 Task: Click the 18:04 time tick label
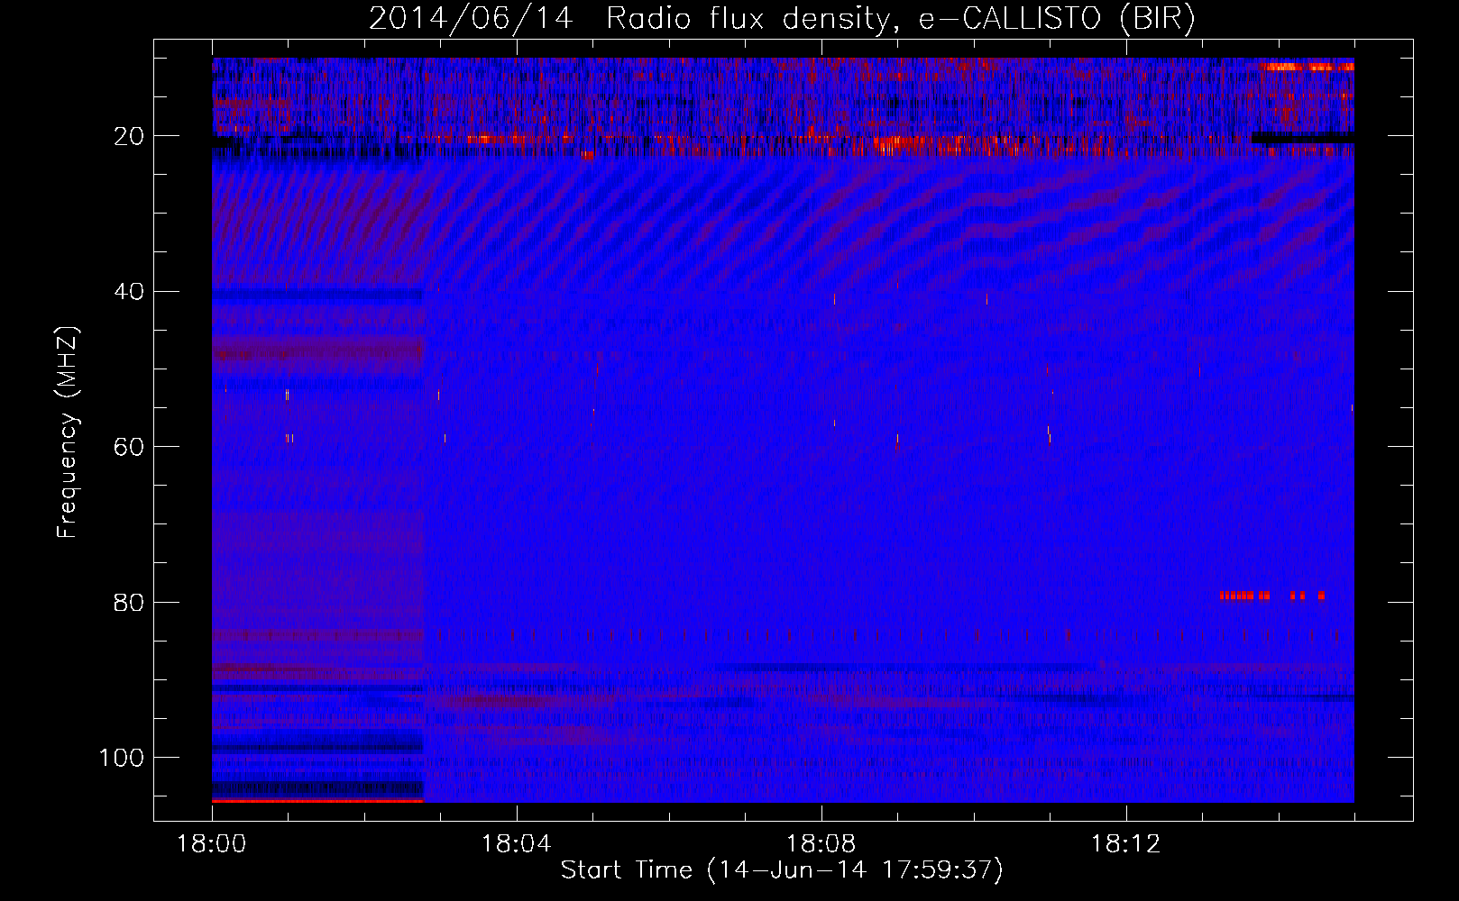tap(516, 844)
